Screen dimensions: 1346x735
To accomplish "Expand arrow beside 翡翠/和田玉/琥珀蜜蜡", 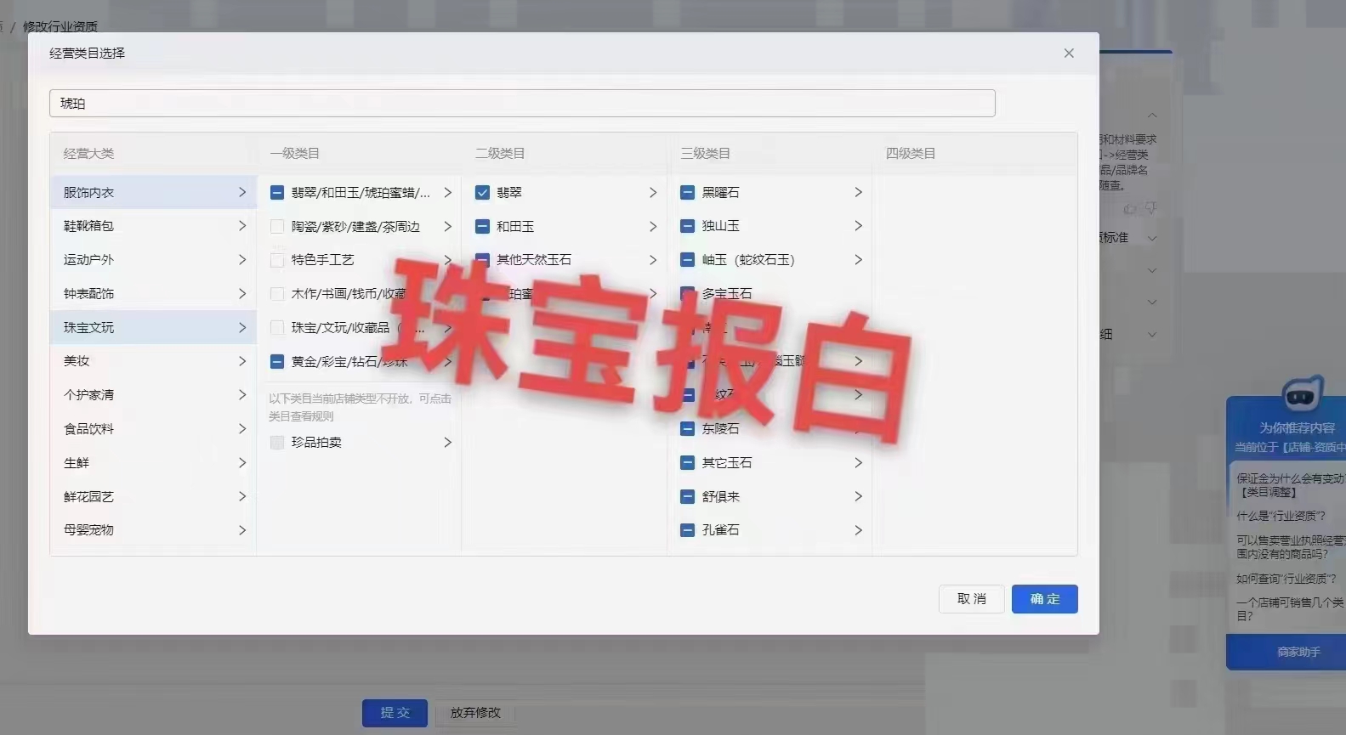I will pos(447,193).
